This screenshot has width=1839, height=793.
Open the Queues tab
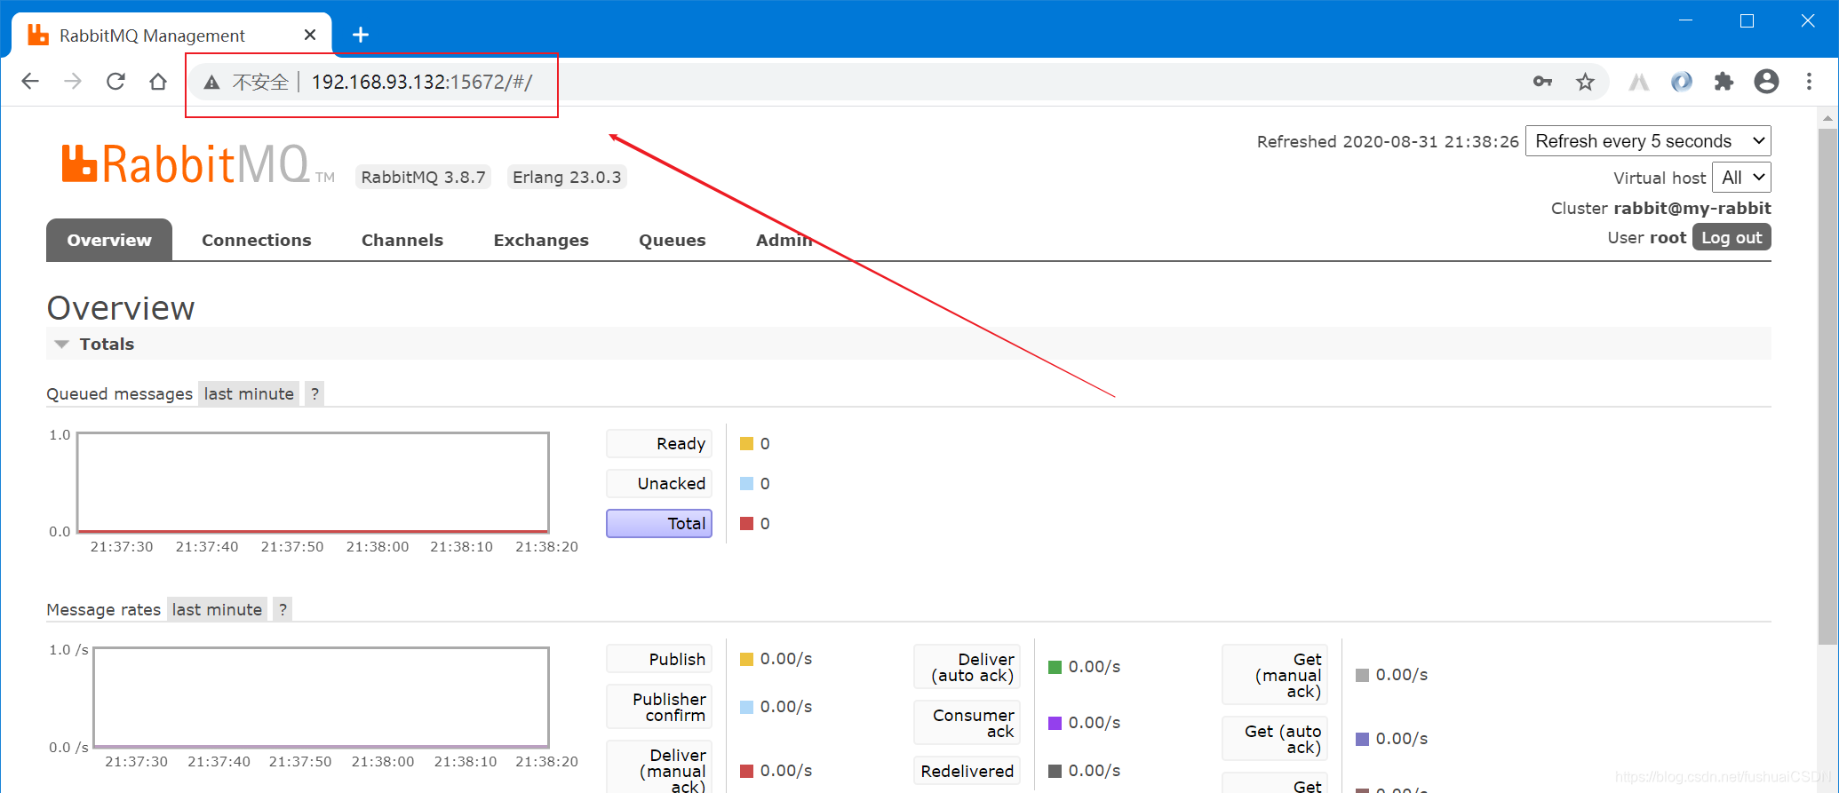click(672, 241)
